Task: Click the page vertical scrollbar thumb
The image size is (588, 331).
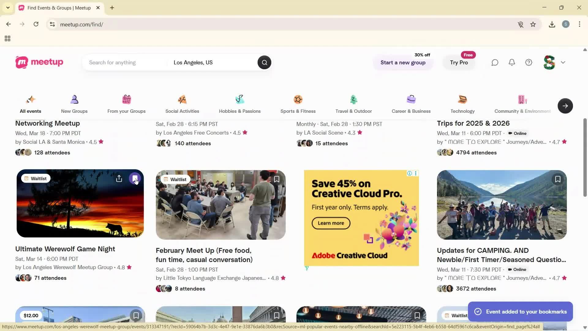Action: (585, 157)
